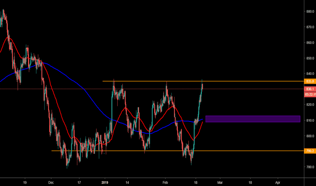Select the upper orange horizontal line at 835
316x186 pixels.
pos(203,81)
